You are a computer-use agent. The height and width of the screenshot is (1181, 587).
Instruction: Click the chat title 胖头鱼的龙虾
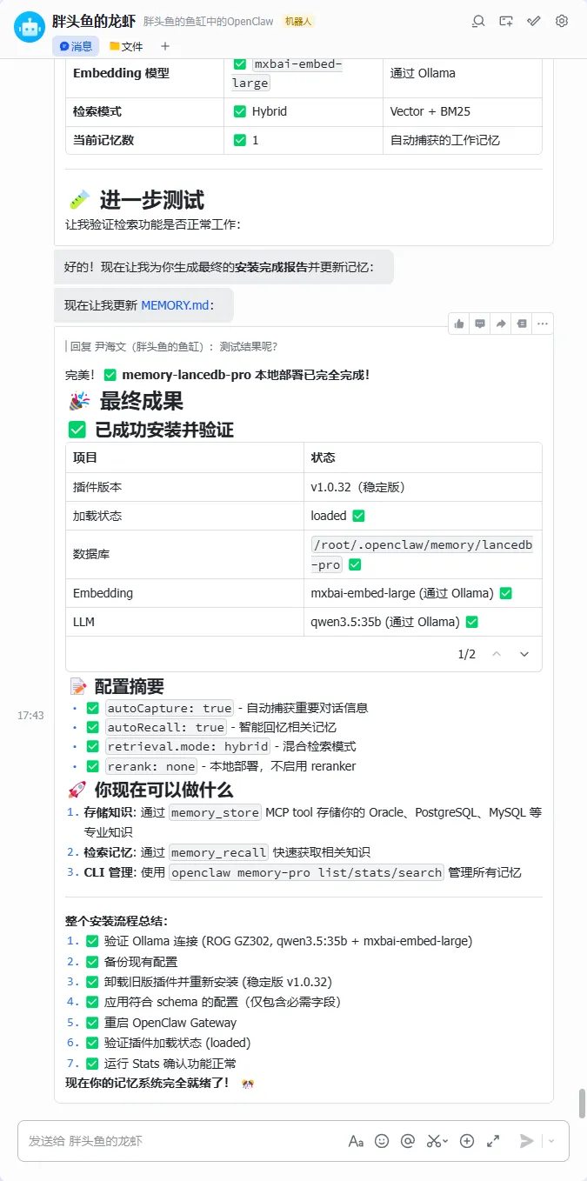pyautogui.click(x=92, y=20)
